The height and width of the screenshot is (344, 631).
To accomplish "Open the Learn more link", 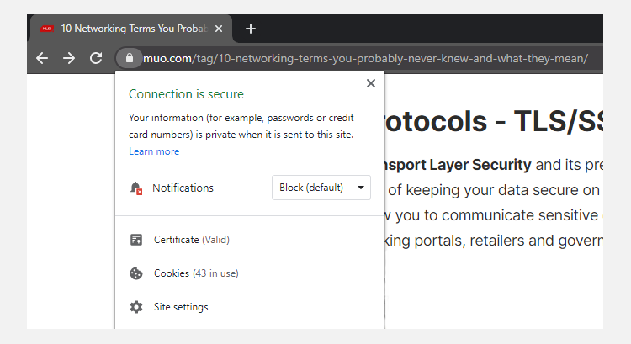I will point(154,151).
